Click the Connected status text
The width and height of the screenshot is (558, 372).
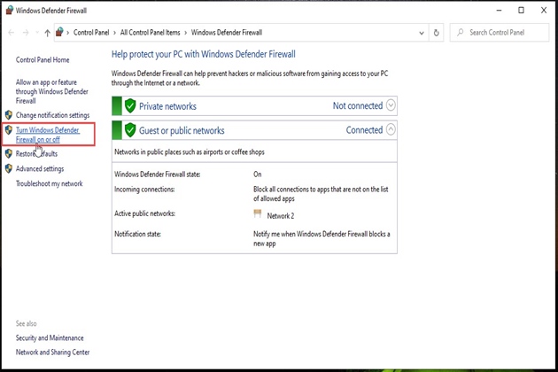[x=364, y=130]
